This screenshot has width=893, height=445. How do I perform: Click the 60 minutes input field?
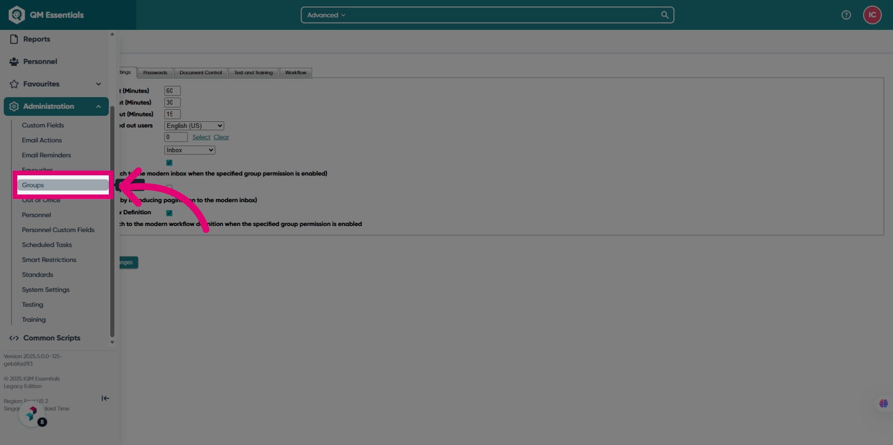[172, 91]
